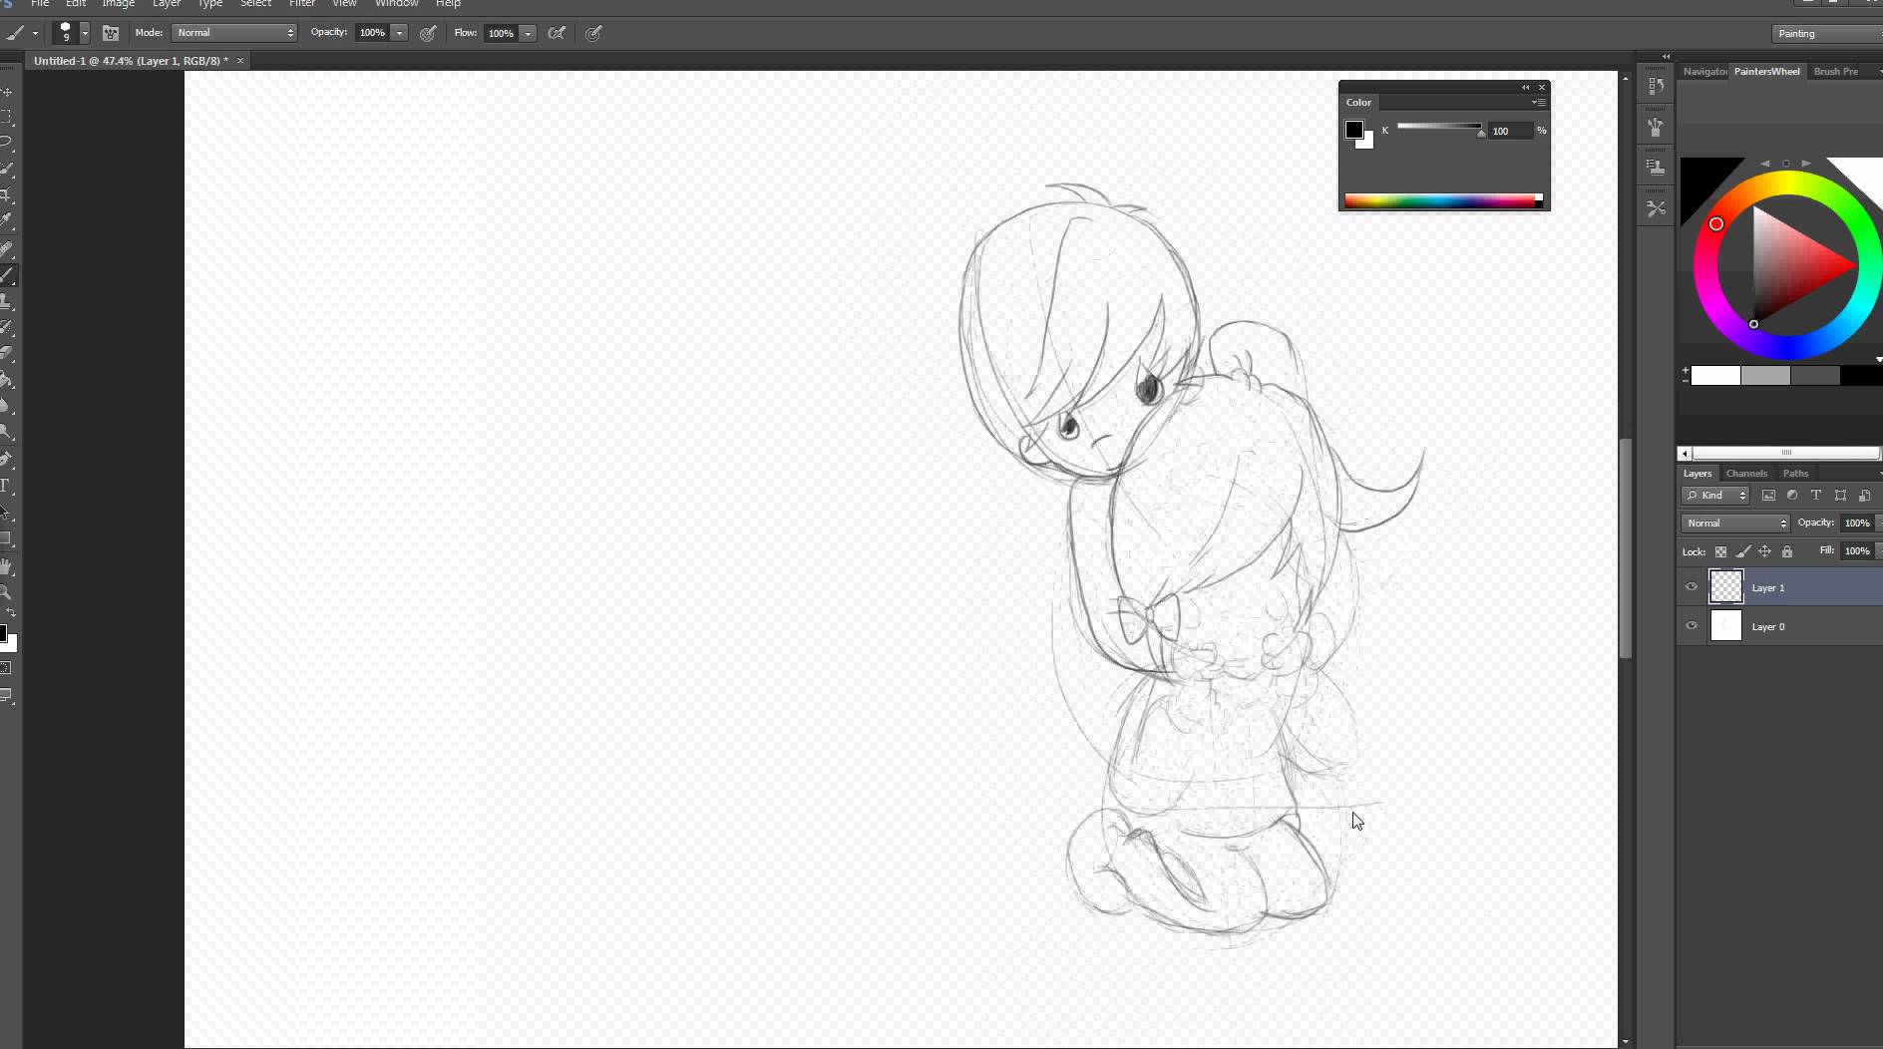The height and width of the screenshot is (1049, 1883).
Task: Open the Normal blending dropdown in Layers panel
Action: (1732, 523)
